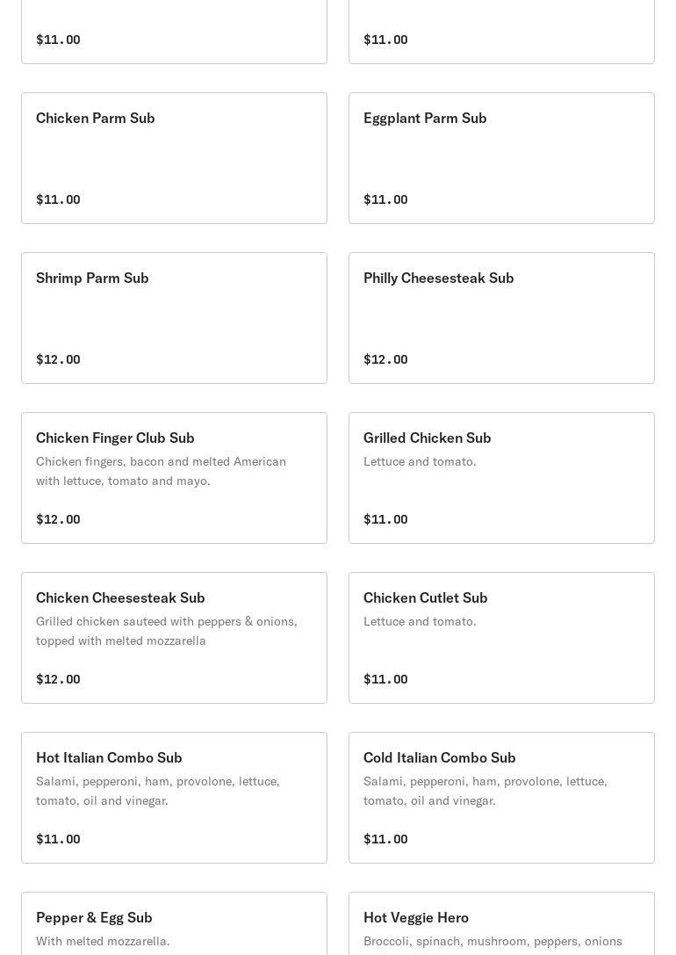The width and height of the screenshot is (676, 955).
Task: Open the Hot Veggie Hero item
Action: pos(416,917)
